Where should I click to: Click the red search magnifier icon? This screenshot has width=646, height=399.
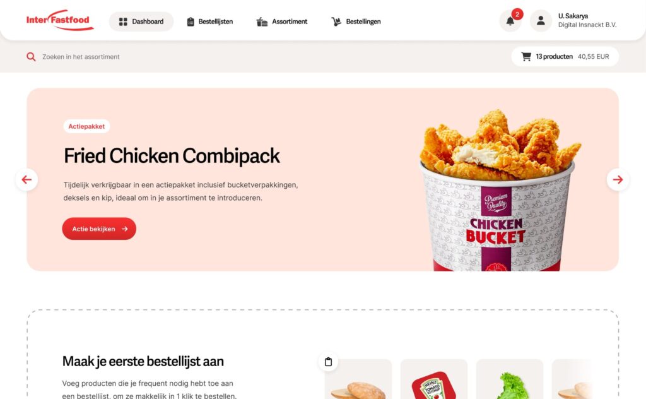click(31, 57)
